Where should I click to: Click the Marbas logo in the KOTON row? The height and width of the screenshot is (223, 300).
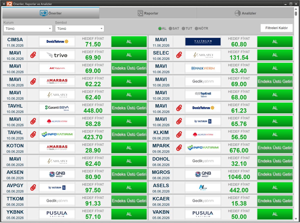pyautogui.click(x=57, y=148)
